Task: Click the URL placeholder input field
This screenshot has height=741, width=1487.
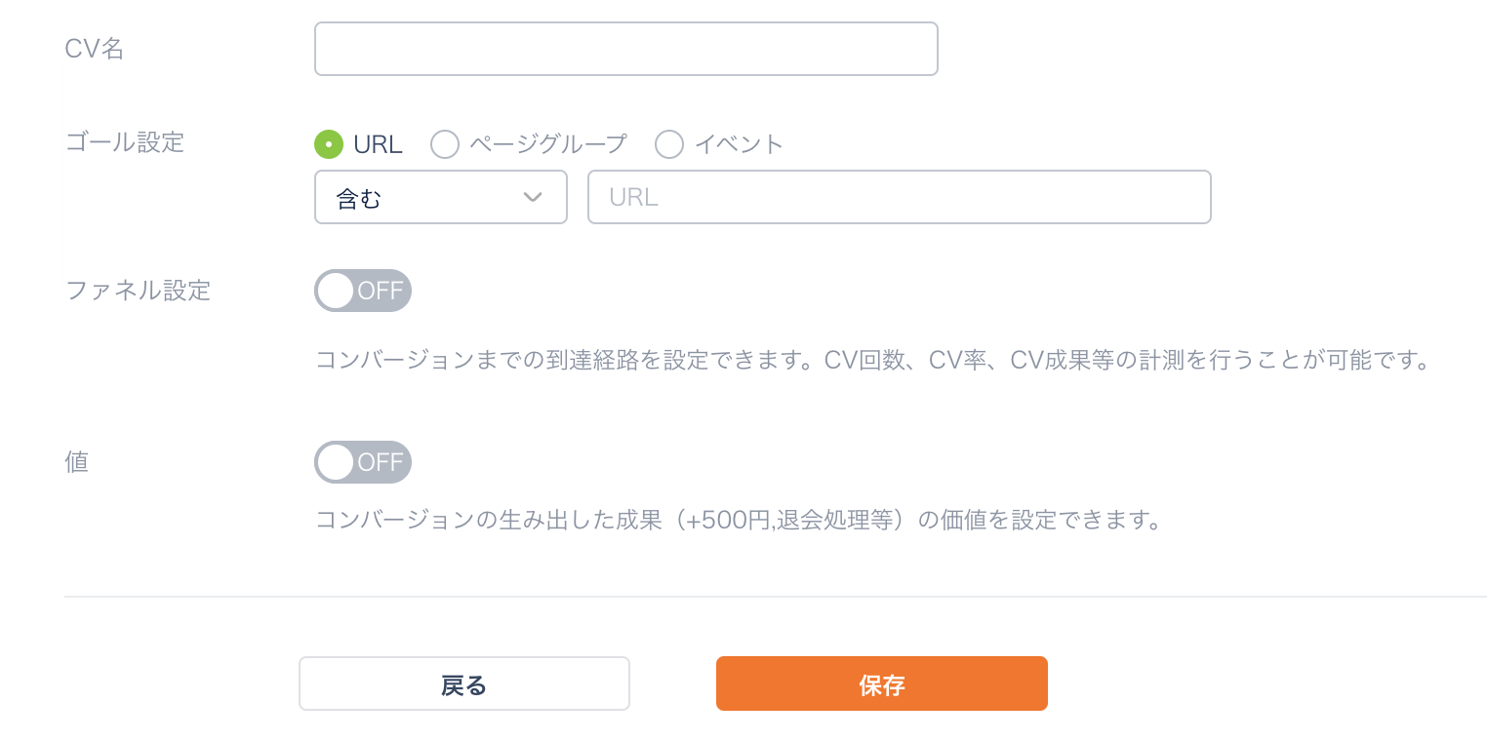Action: point(899,197)
